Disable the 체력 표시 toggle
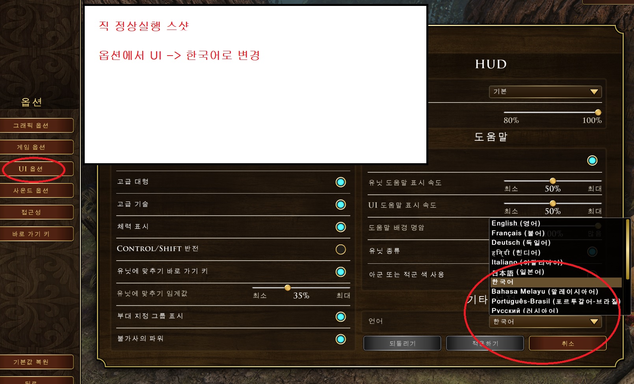This screenshot has width=634, height=384. coord(341,227)
